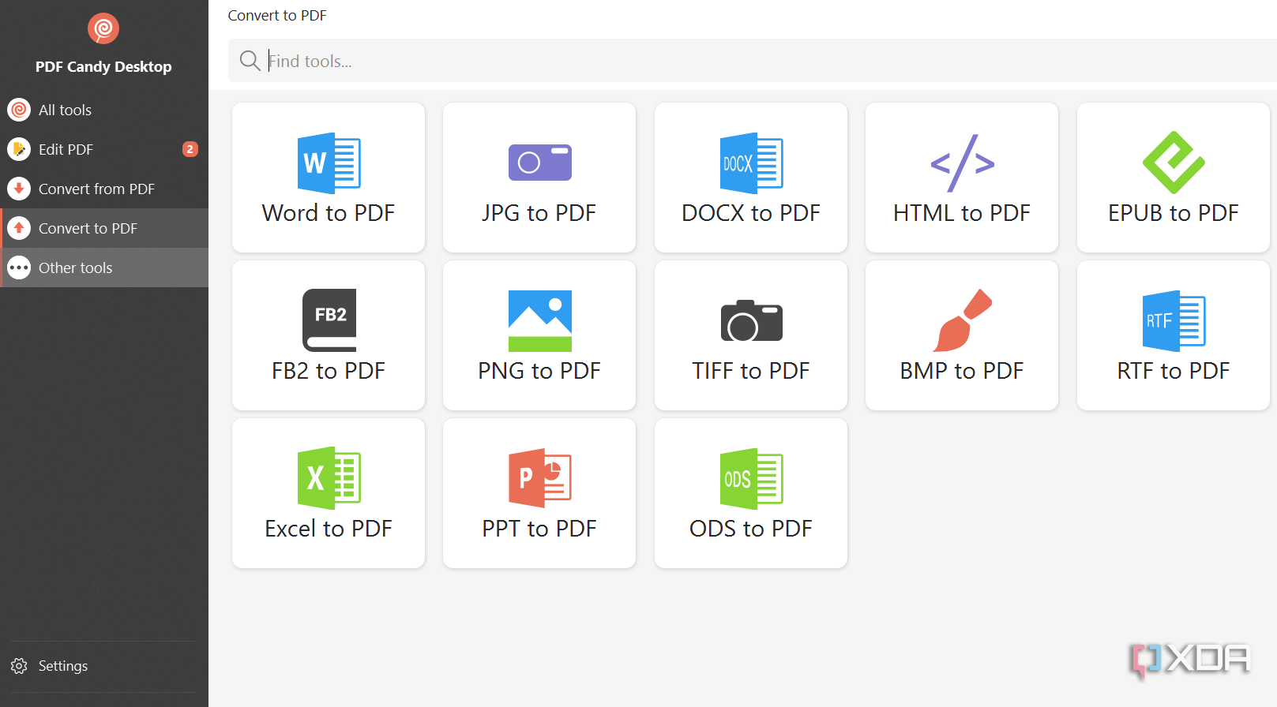Screen dimensions: 1277x707
Task: Click the Settings gear icon
Action: click(19, 666)
